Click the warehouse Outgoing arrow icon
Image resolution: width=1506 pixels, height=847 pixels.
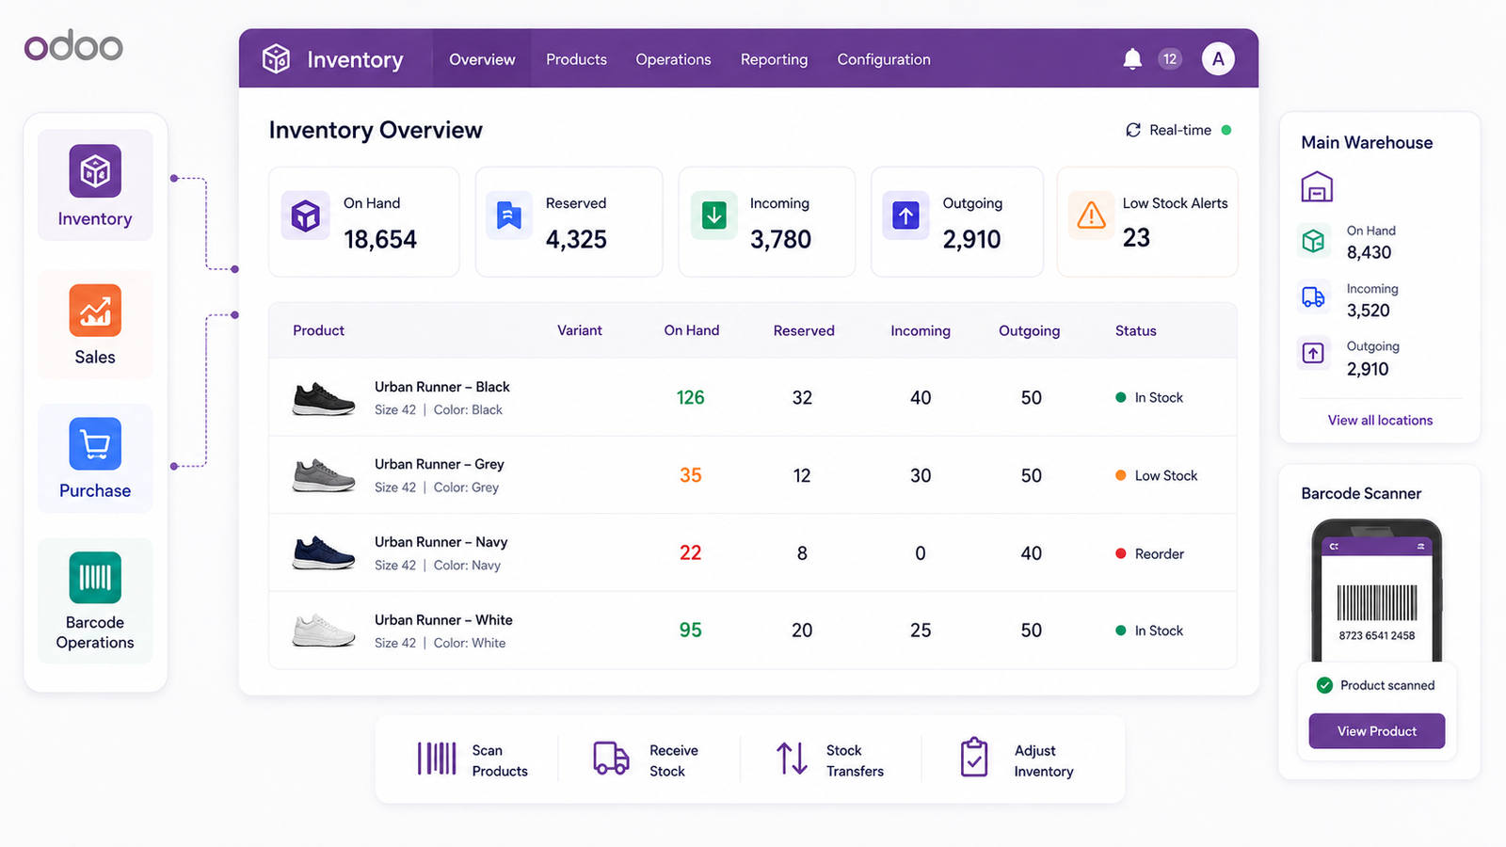(1313, 353)
